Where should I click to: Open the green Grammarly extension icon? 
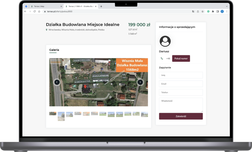click(x=208, y=12)
